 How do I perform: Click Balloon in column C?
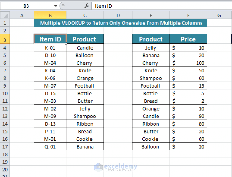click(x=85, y=55)
